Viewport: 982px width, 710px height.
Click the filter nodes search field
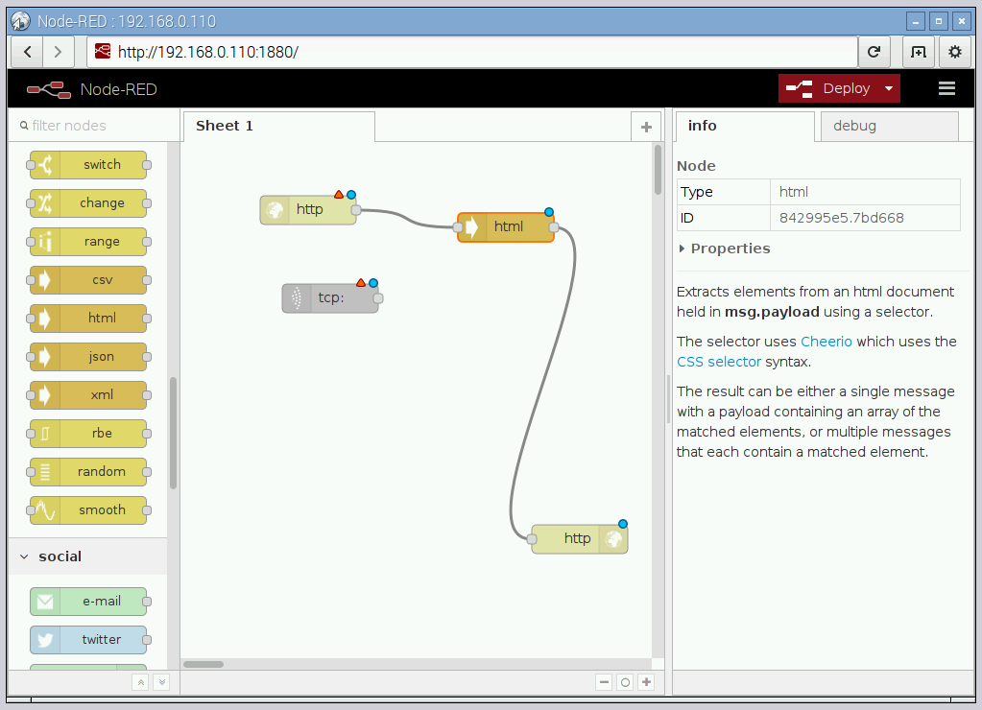pyautogui.click(x=96, y=126)
